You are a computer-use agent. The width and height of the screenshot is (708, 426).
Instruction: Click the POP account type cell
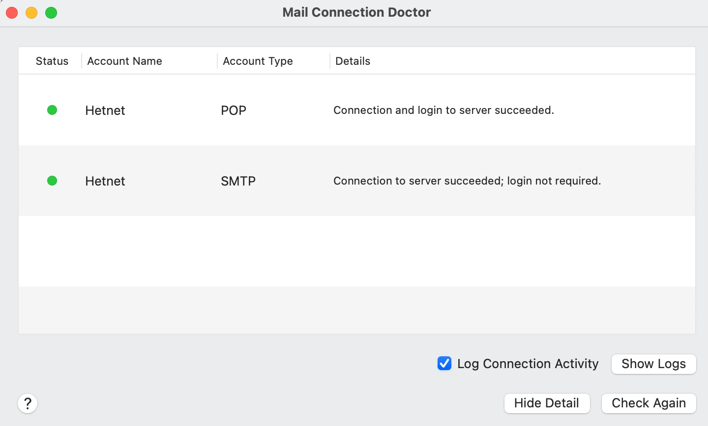234,110
